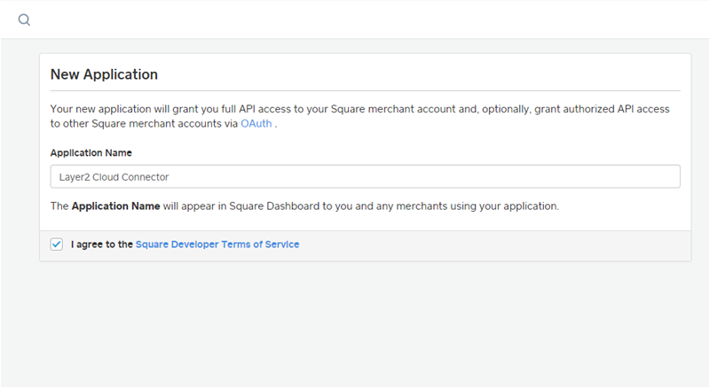Click the search magnifier icon
The height and width of the screenshot is (388, 710).
tap(24, 19)
